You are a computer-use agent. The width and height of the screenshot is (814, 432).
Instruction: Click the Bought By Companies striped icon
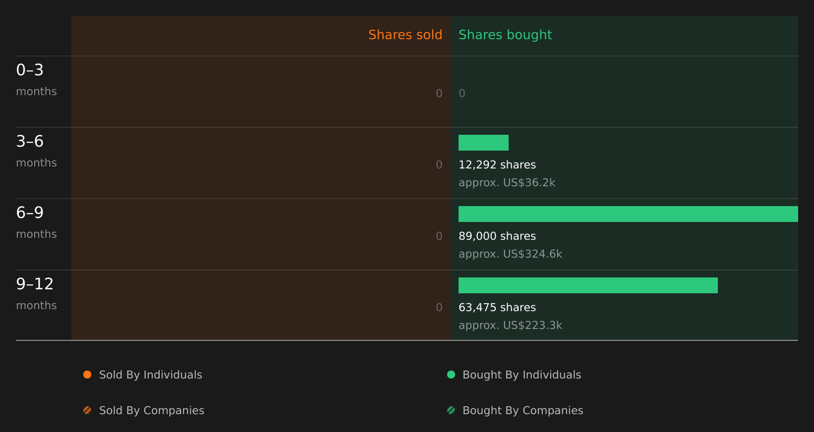[x=451, y=410]
